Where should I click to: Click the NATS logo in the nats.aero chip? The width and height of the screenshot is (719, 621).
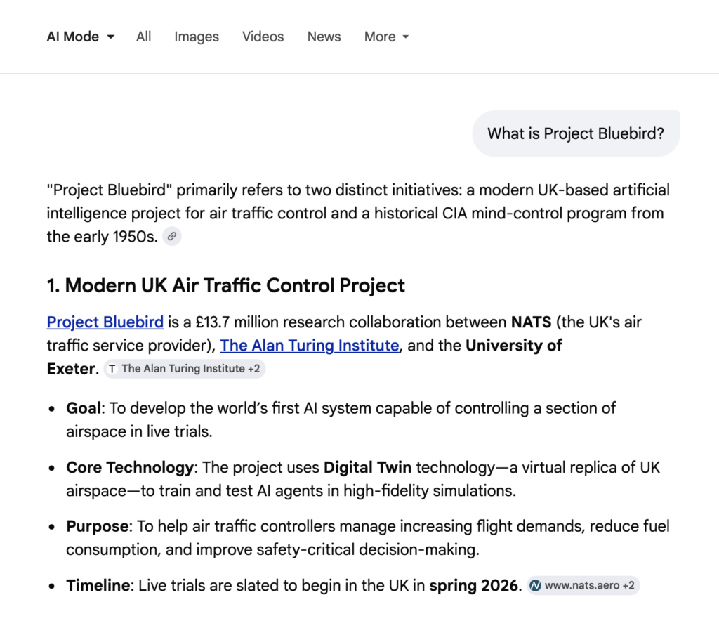tap(536, 585)
